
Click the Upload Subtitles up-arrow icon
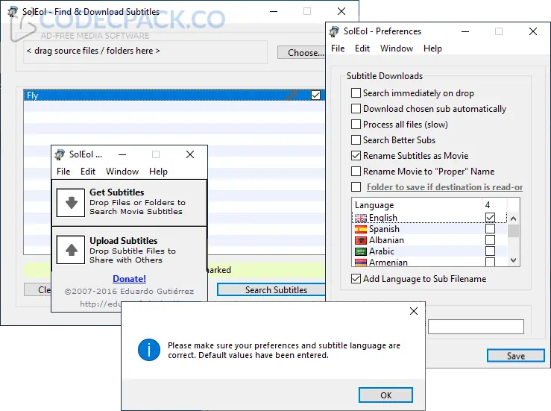(x=71, y=250)
